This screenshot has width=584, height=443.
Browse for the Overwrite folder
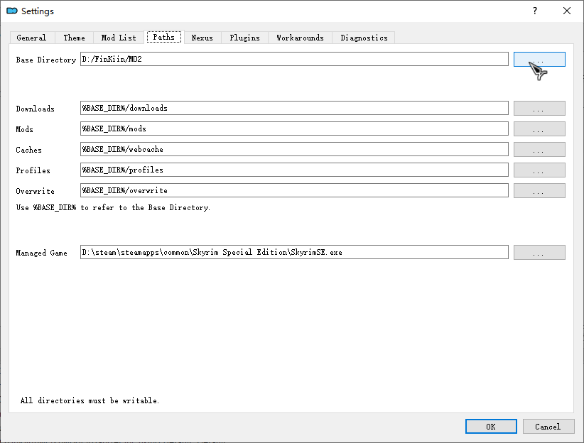click(539, 190)
